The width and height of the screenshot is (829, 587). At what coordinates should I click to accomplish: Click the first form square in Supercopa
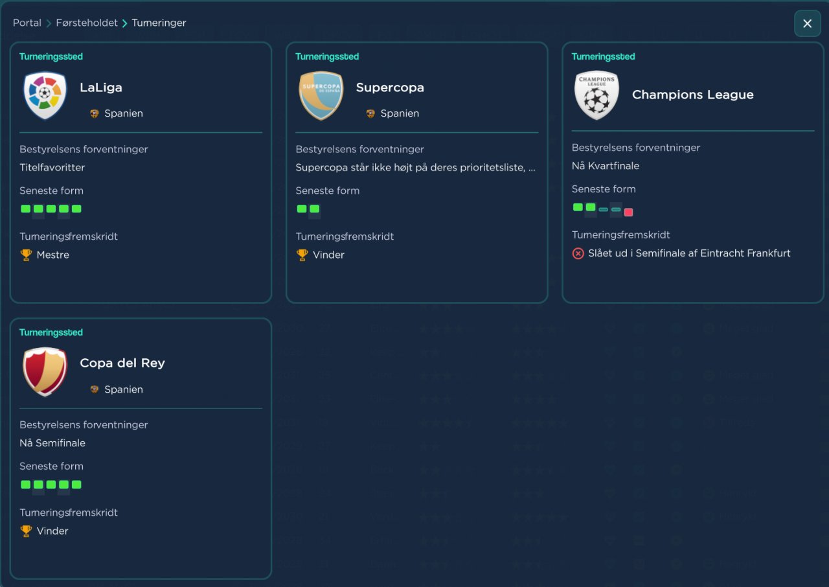pyautogui.click(x=302, y=209)
